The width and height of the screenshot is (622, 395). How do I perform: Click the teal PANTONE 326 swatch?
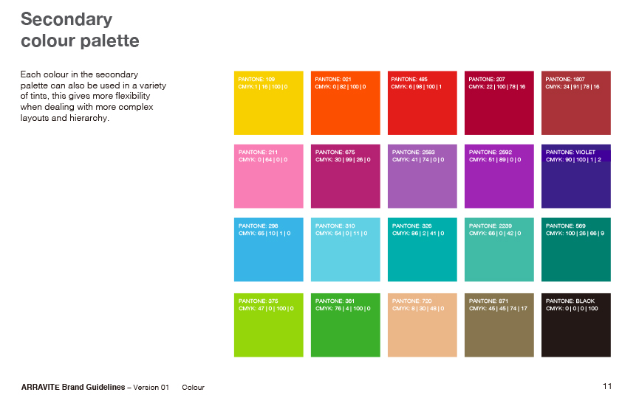[422, 250]
